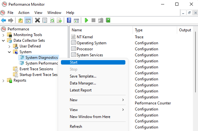Click the Save Template toolbar icon
Screen dimensions: 198x131
[x=101, y=20]
